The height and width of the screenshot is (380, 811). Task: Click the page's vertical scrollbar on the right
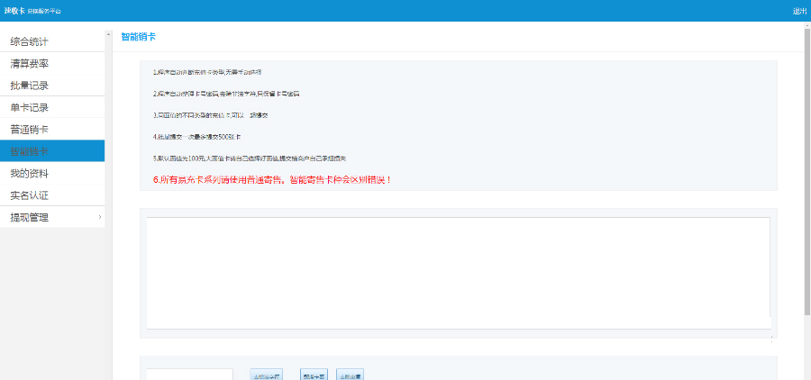point(806,180)
